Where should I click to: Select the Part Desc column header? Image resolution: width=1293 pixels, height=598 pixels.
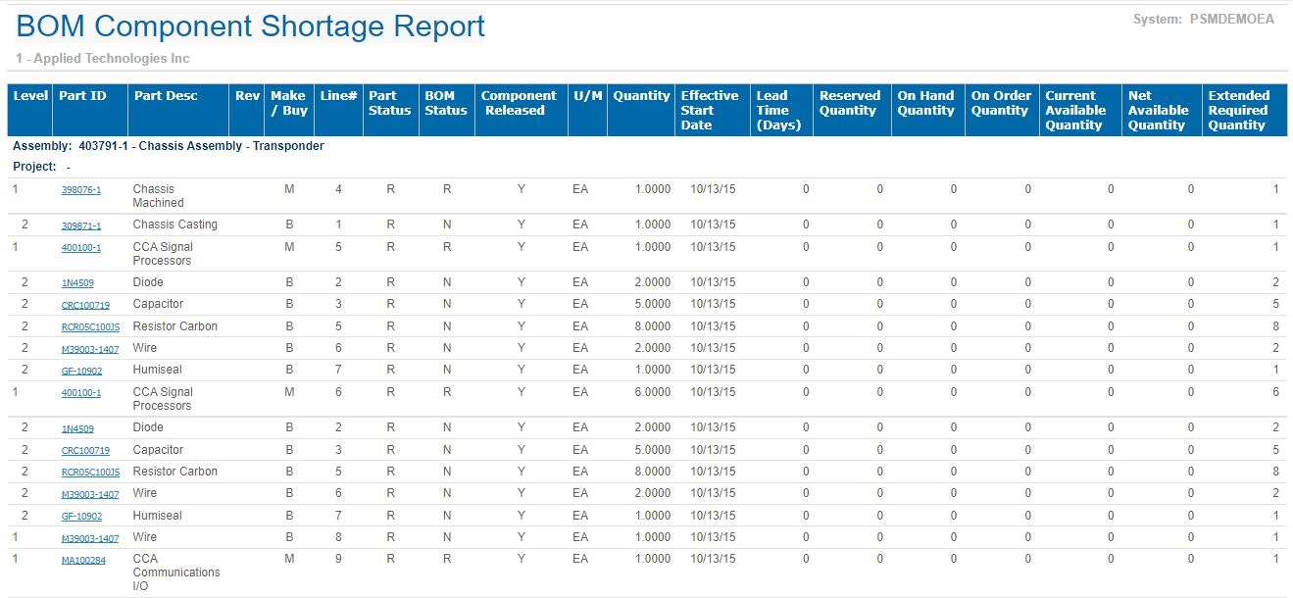click(x=166, y=96)
